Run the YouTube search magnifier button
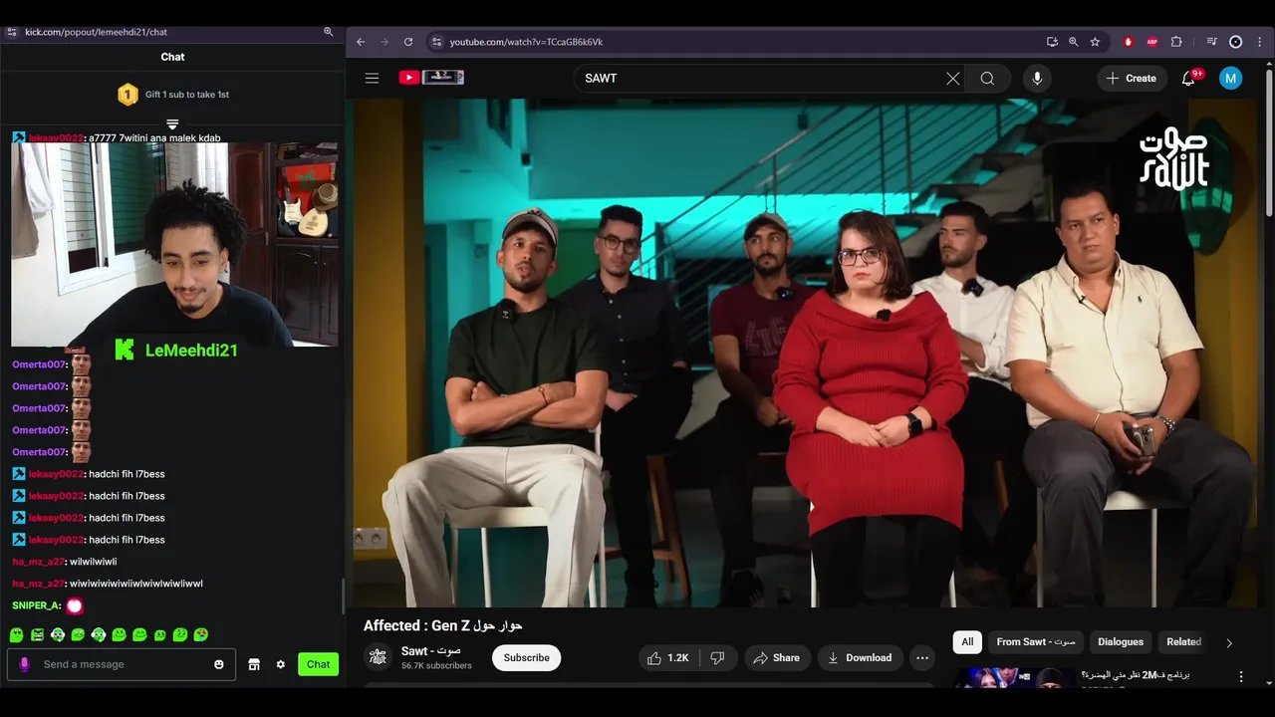The image size is (1275, 717). click(x=987, y=78)
